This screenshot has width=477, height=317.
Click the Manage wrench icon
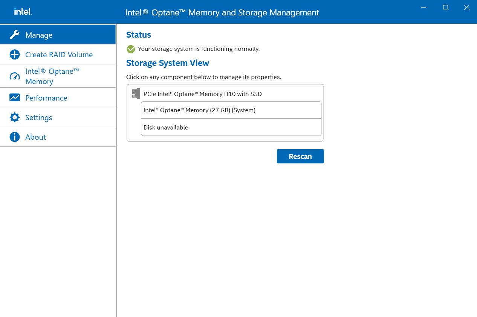click(x=14, y=34)
